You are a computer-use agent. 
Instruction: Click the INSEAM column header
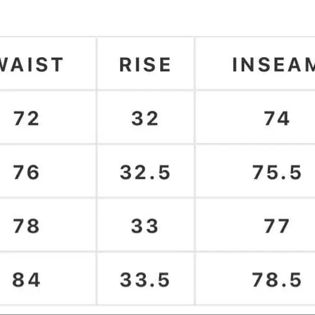click(x=274, y=64)
